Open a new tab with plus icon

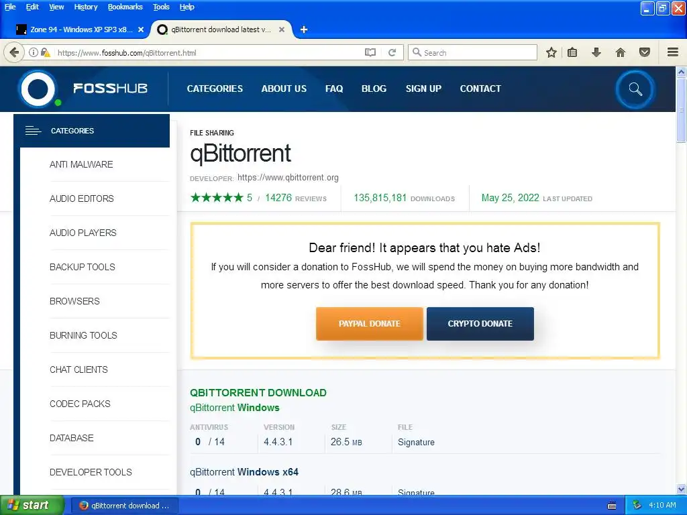point(304,30)
